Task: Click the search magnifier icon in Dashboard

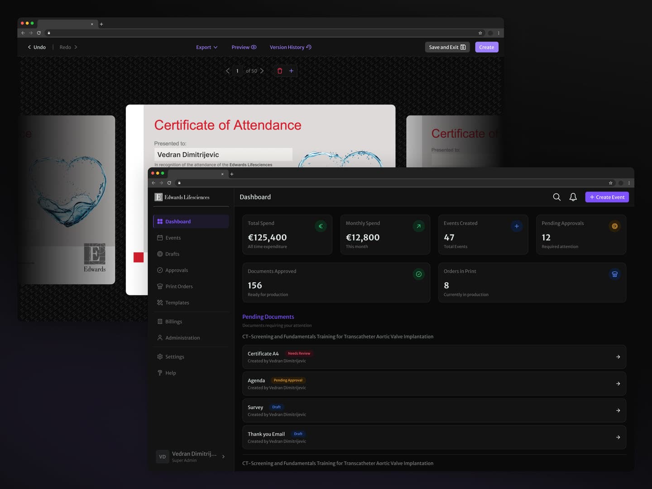Action: (557, 197)
